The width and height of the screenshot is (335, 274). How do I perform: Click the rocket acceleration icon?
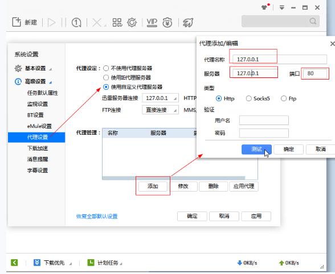pyautogui.click(x=188, y=22)
